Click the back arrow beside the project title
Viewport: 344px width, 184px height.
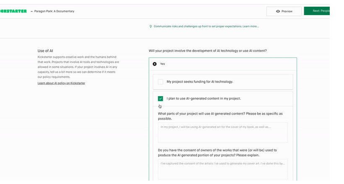pos(32,11)
